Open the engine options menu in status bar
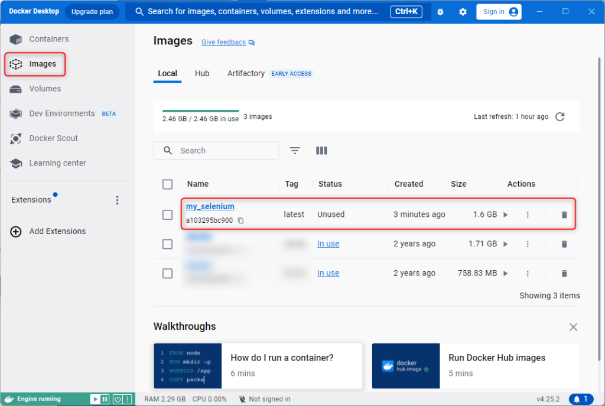The height and width of the screenshot is (406, 605). 128,399
